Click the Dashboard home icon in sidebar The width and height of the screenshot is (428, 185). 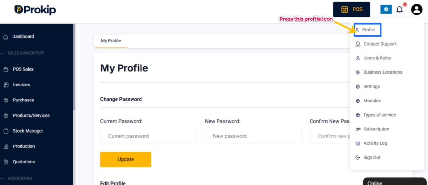click(x=5, y=37)
